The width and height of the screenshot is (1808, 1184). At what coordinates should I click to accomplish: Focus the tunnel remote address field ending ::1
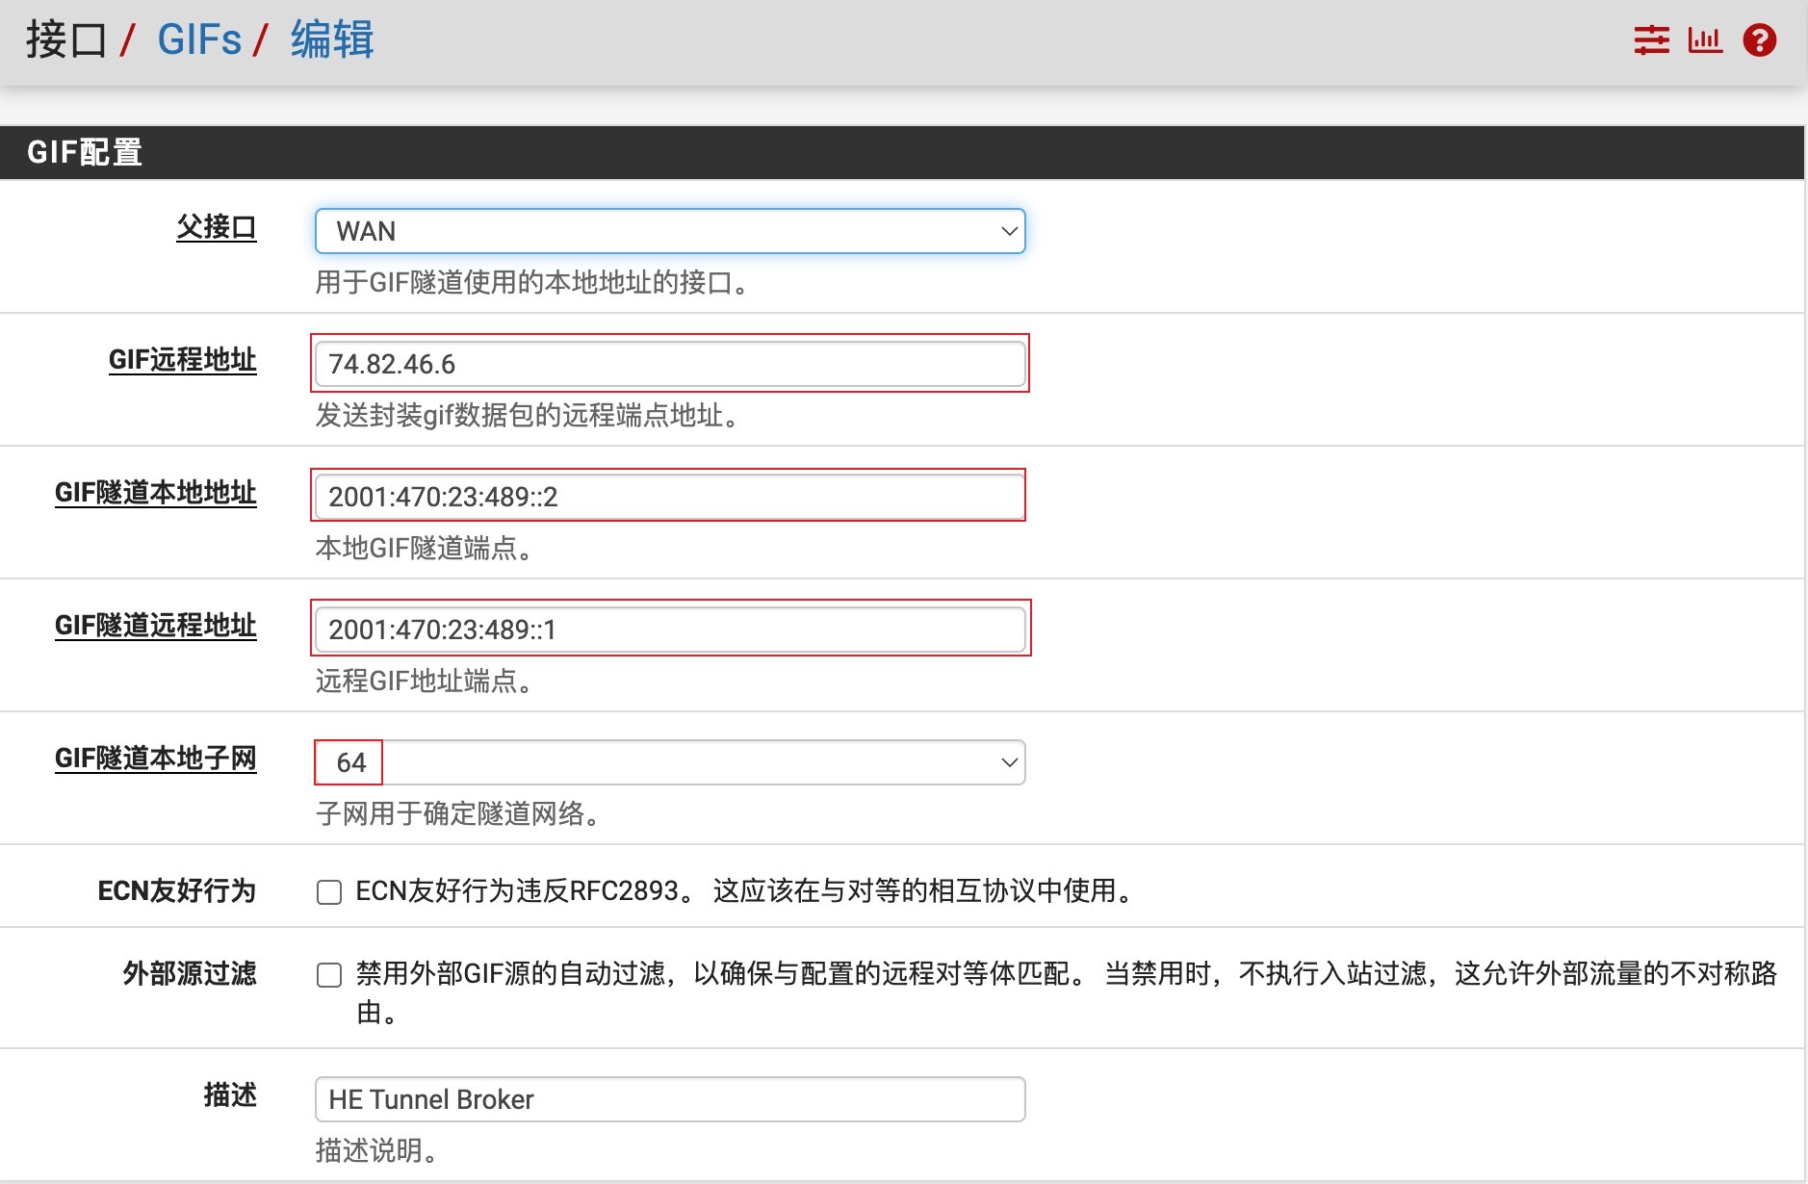670,630
